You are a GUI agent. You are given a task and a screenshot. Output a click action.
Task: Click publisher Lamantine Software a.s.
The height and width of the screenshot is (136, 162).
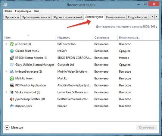(x=73, y=92)
